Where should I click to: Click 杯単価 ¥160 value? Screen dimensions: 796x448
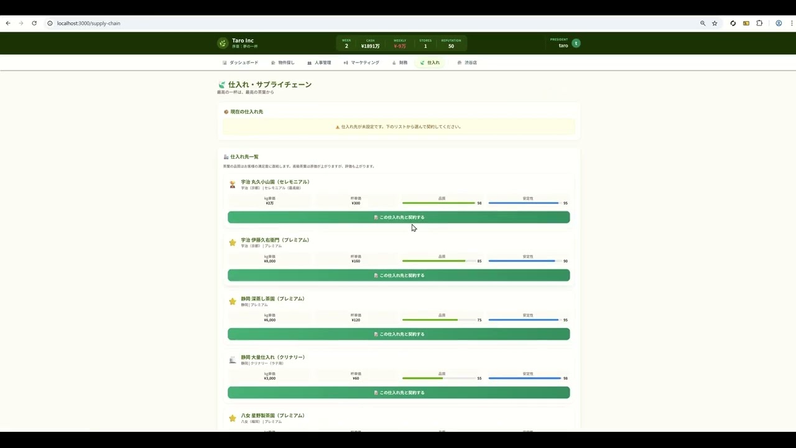click(x=356, y=261)
